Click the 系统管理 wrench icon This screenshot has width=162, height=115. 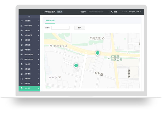click(x=22, y=21)
